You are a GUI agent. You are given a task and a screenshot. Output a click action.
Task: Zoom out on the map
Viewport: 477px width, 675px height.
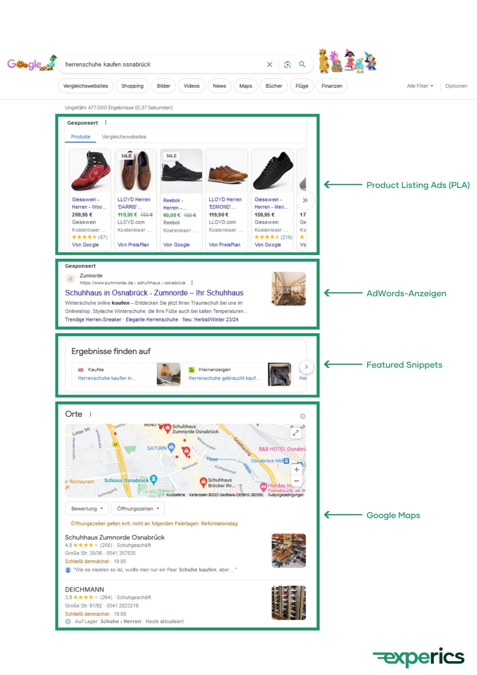click(x=296, y=481)
